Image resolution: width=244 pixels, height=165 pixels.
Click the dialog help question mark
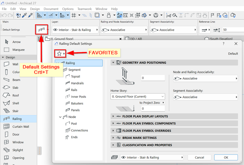(x=224, y=44)
